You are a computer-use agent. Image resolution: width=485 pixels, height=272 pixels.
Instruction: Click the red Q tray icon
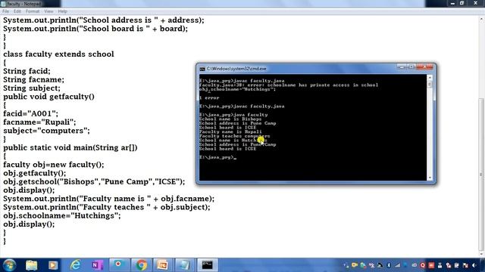(423, 265)
